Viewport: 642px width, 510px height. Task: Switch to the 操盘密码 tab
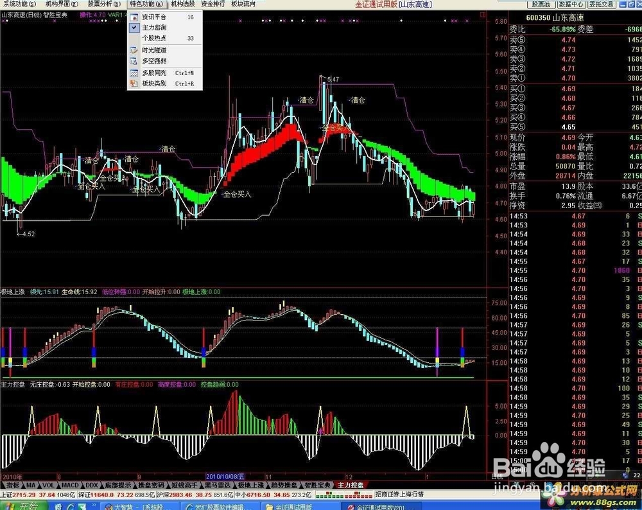[x=151, y=485]
